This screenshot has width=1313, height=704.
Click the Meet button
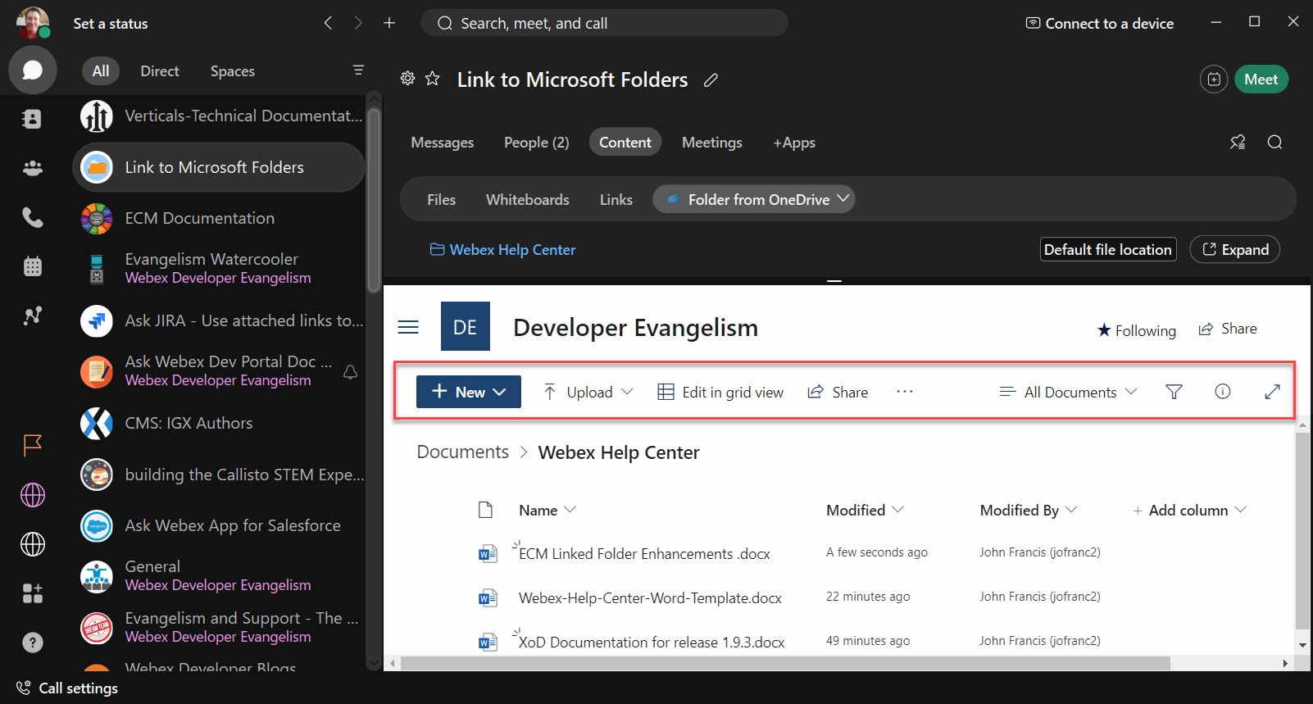click(x=1261, y=79)
